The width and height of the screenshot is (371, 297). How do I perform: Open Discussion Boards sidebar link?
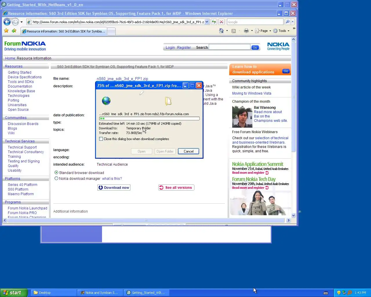[23, 124]
